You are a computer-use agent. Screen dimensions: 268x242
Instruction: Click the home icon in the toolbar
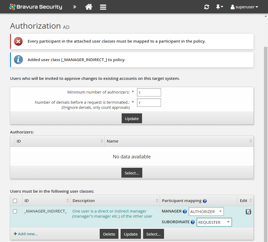[89, 7]
